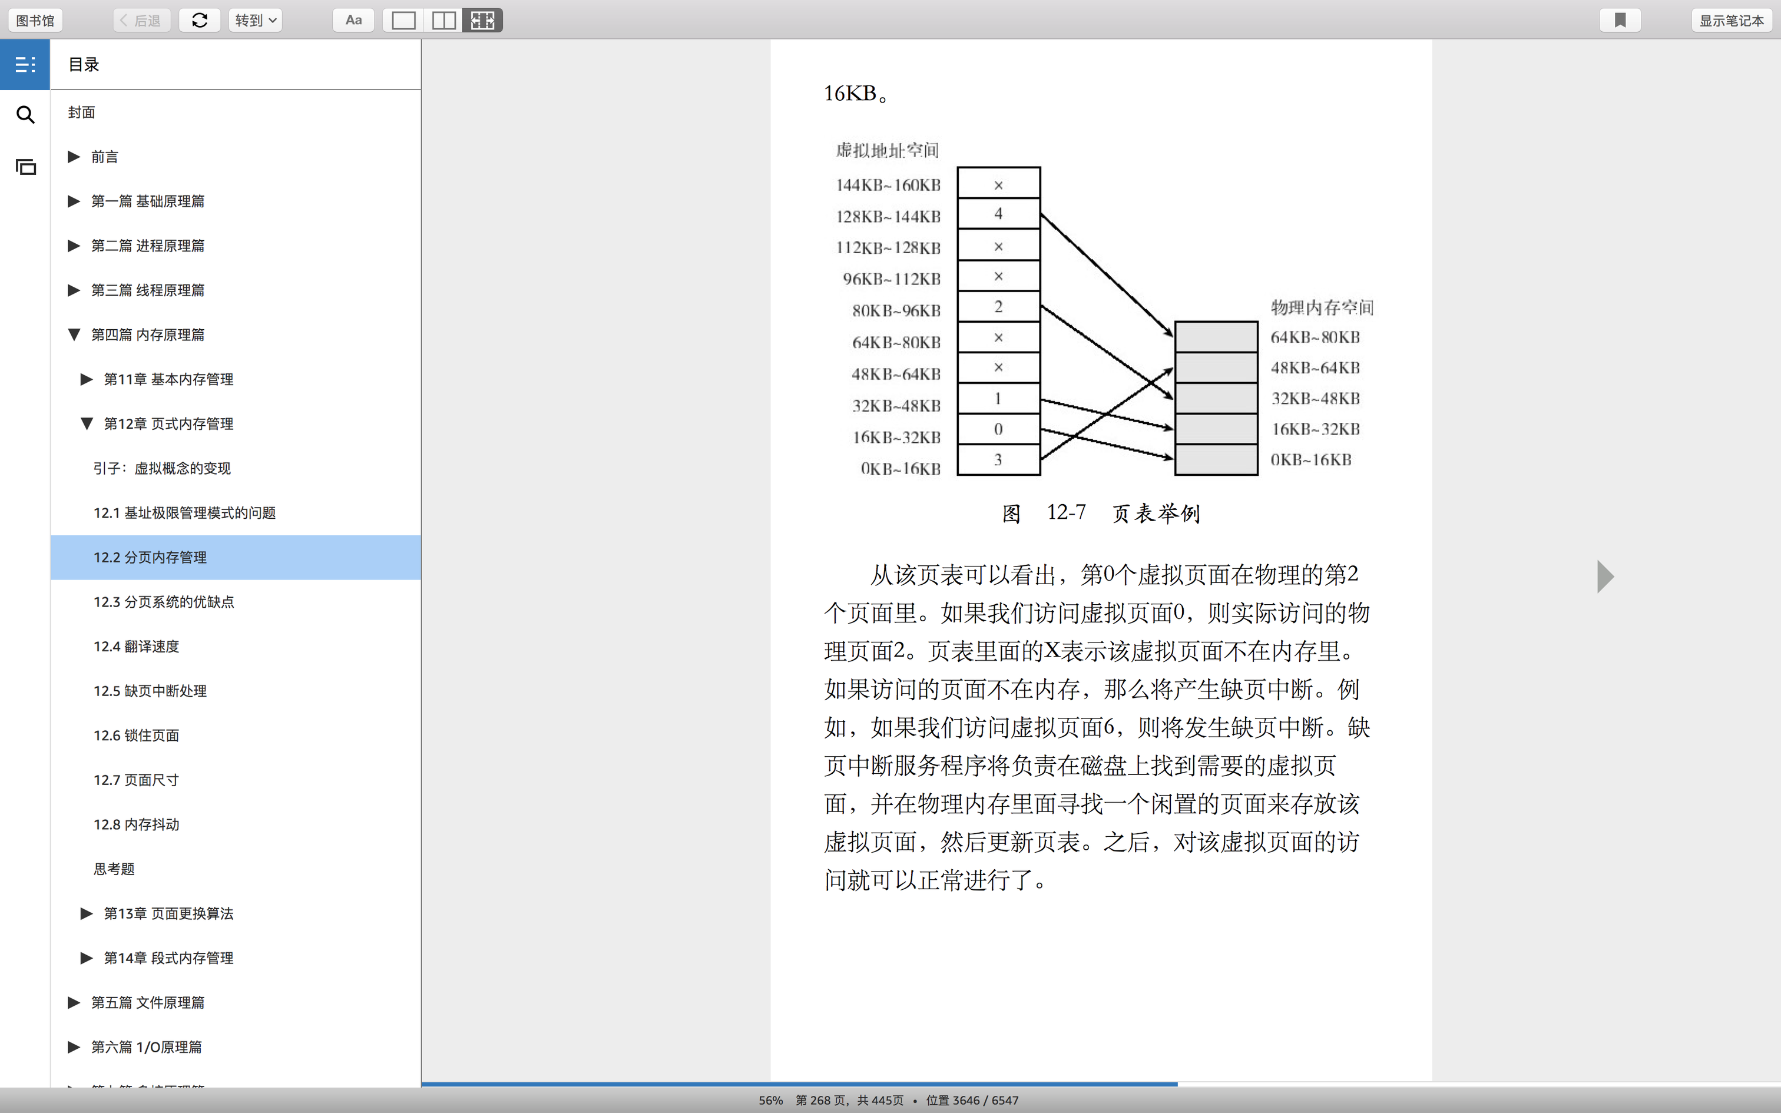Click the back 后退 button
1781x1113 pixels.
pyautogui.click(x=141, y=20)
